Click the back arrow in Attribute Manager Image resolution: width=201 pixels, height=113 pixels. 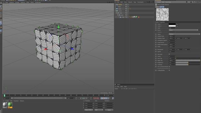(x=187, y=2)
